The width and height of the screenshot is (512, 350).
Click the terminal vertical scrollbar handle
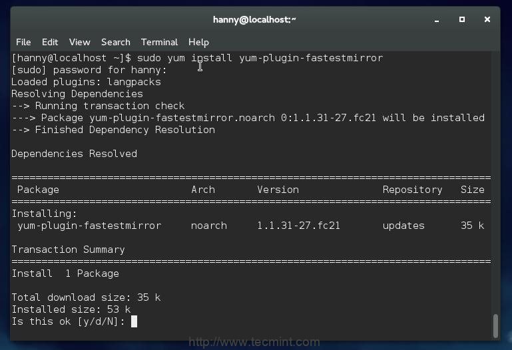tap(495, 325)
